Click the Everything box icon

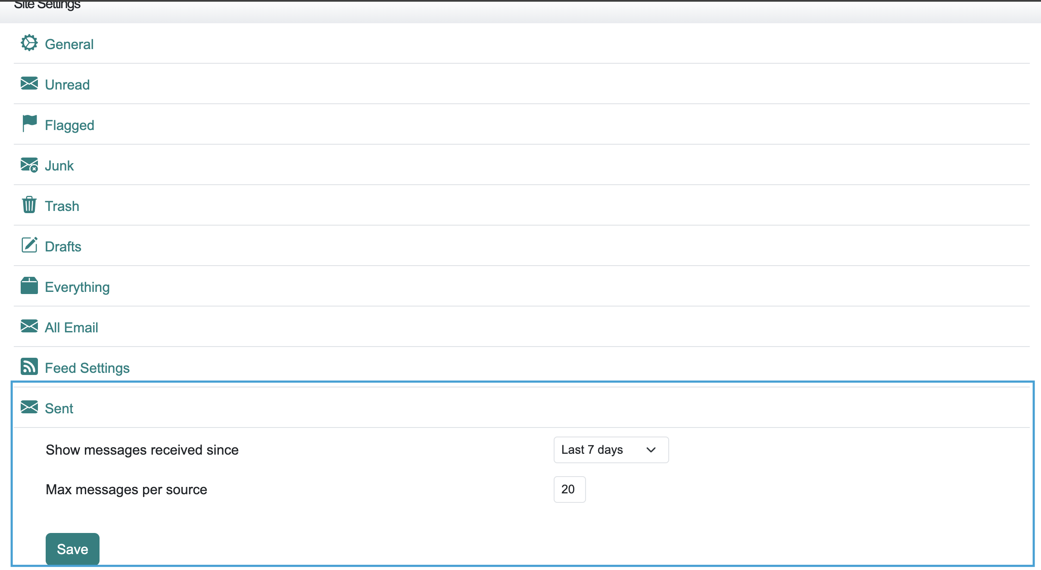coord(29,286)
